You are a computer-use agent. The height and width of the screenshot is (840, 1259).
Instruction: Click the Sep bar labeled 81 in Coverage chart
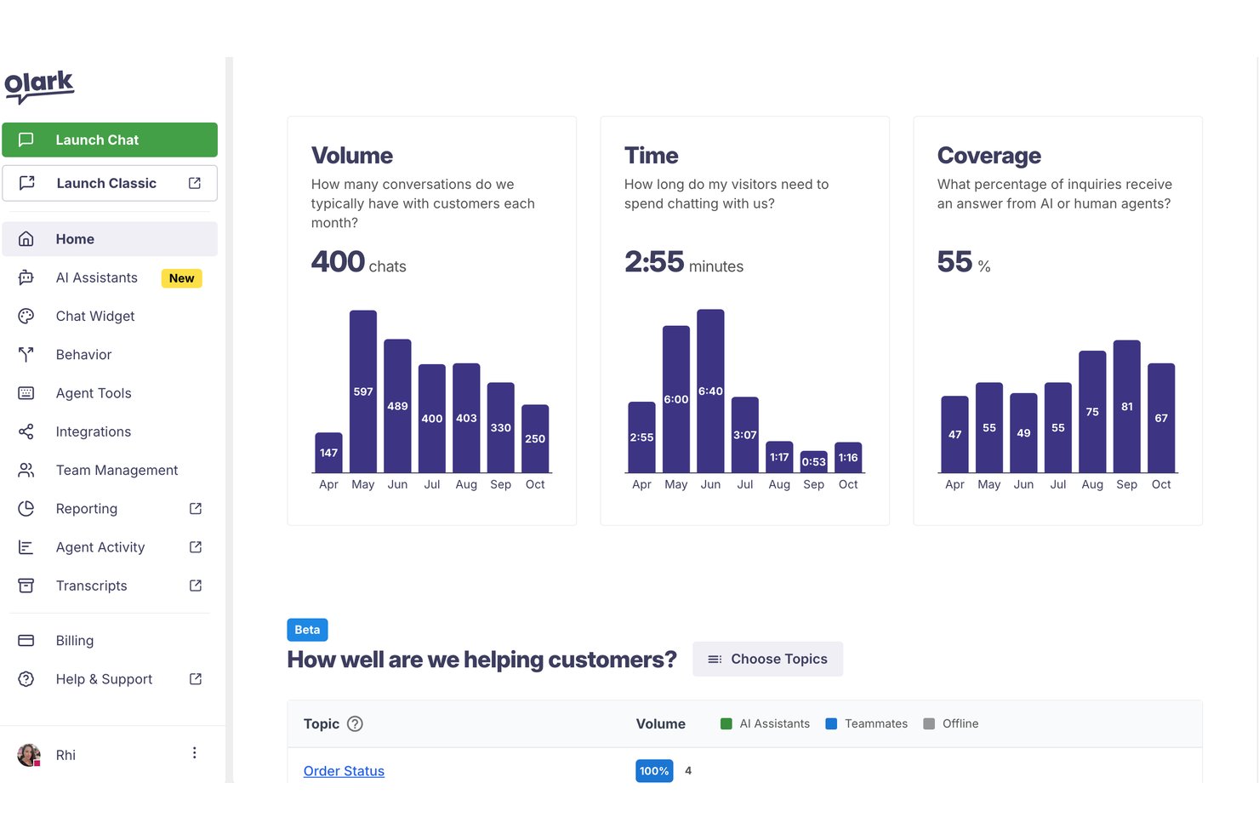(x=1127, y=407)
